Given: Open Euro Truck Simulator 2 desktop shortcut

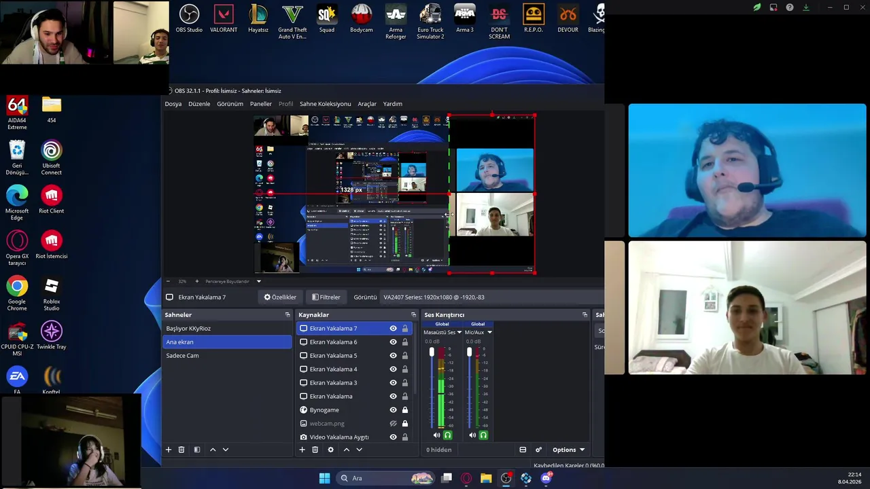Looking at the screenshot, I should [430, 22].
